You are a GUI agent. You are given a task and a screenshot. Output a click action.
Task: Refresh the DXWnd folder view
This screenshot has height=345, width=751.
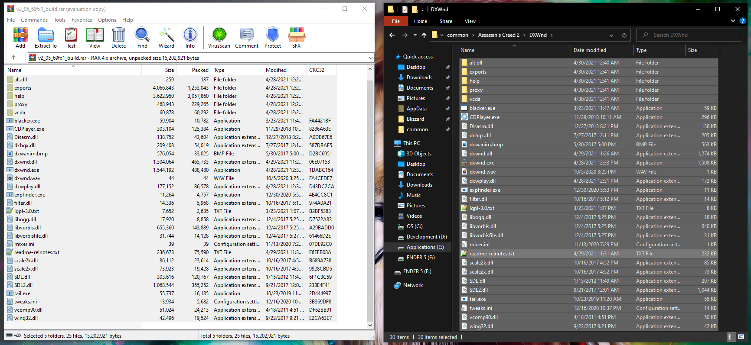(624, 35)
